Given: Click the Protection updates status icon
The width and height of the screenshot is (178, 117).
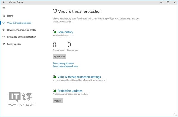Looking at the screenshot, I should 55,90.
